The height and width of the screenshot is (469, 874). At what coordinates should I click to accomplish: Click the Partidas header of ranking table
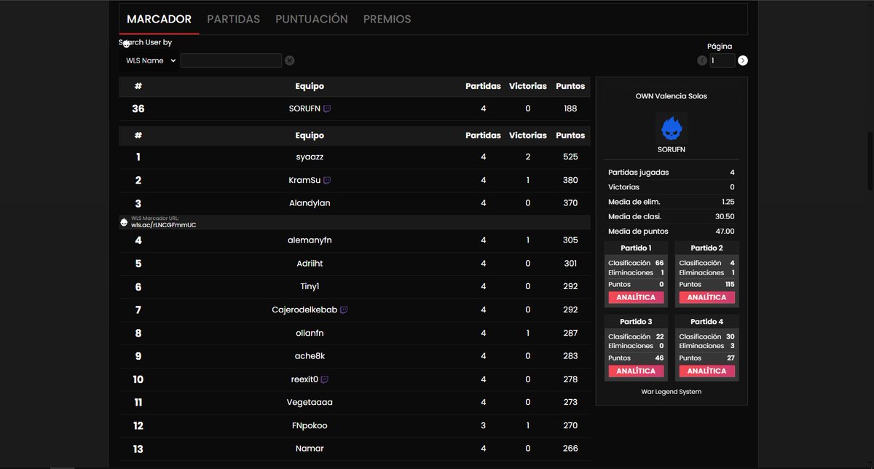(484, 135)
